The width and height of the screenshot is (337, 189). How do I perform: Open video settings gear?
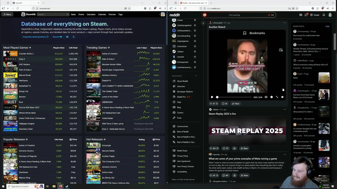click(x=271, y=97)
